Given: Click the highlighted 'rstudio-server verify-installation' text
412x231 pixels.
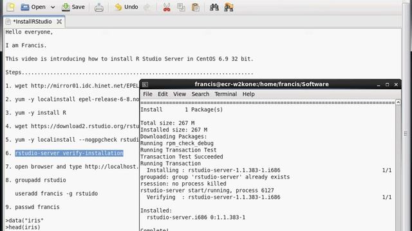Looking at the screenshot, I should pos(69,153).
